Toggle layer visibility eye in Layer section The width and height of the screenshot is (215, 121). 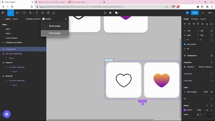[212, 92]
